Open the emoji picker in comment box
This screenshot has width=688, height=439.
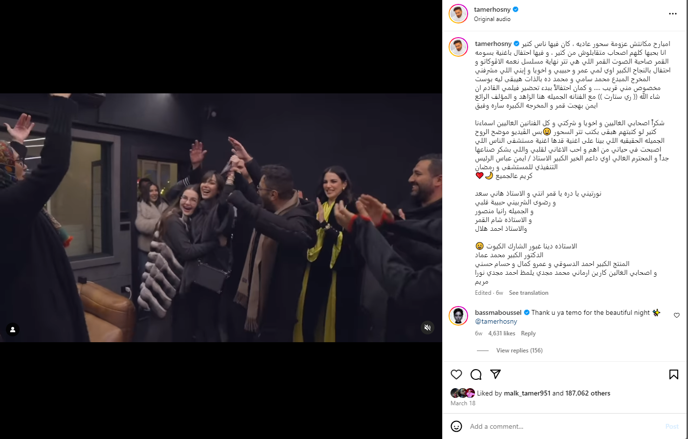456,426
